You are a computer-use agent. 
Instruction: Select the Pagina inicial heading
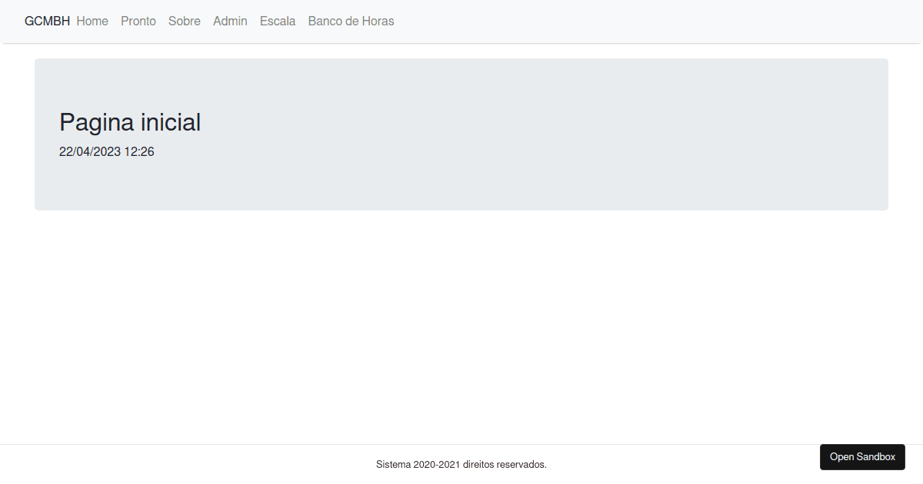129,121
